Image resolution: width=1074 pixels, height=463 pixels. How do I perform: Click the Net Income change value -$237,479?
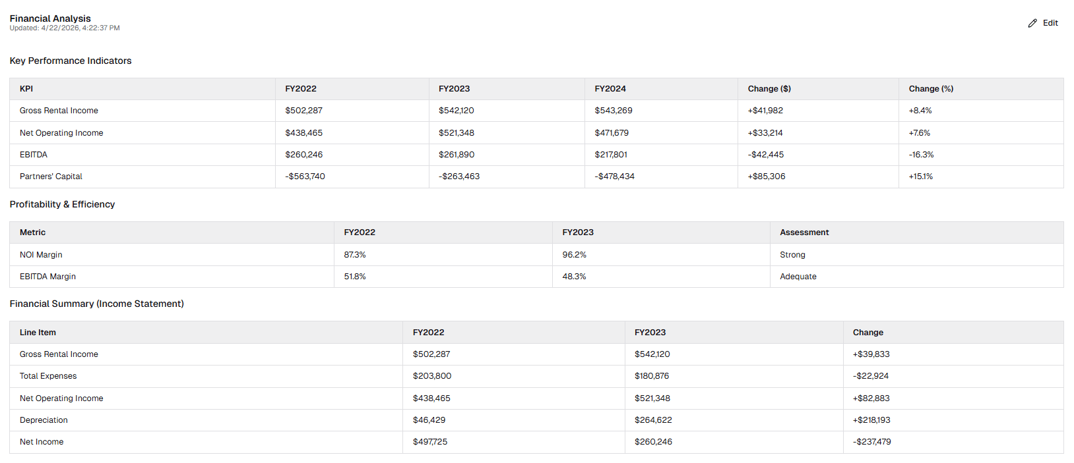(871, 442)
